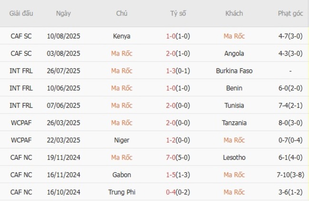This screenshot has width=309, height=201.
Task: Click the Kenya home team name
Action: pyautogui.click(x=122, y=36)
